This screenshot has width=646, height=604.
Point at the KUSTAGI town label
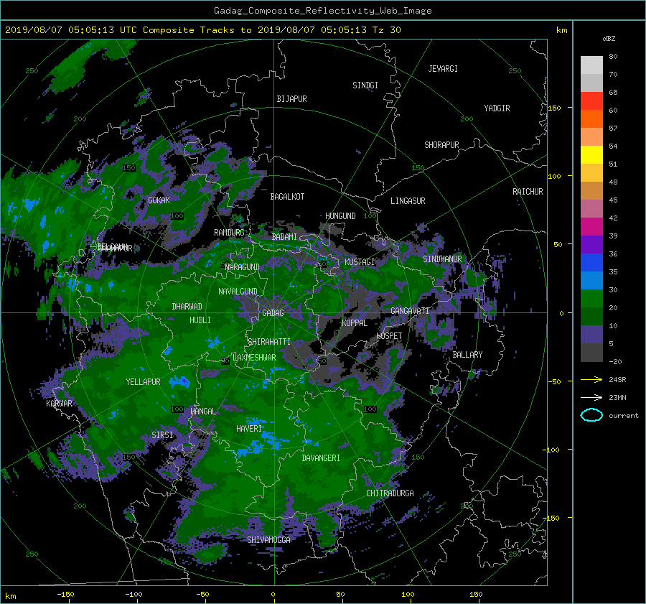[360, 262]
